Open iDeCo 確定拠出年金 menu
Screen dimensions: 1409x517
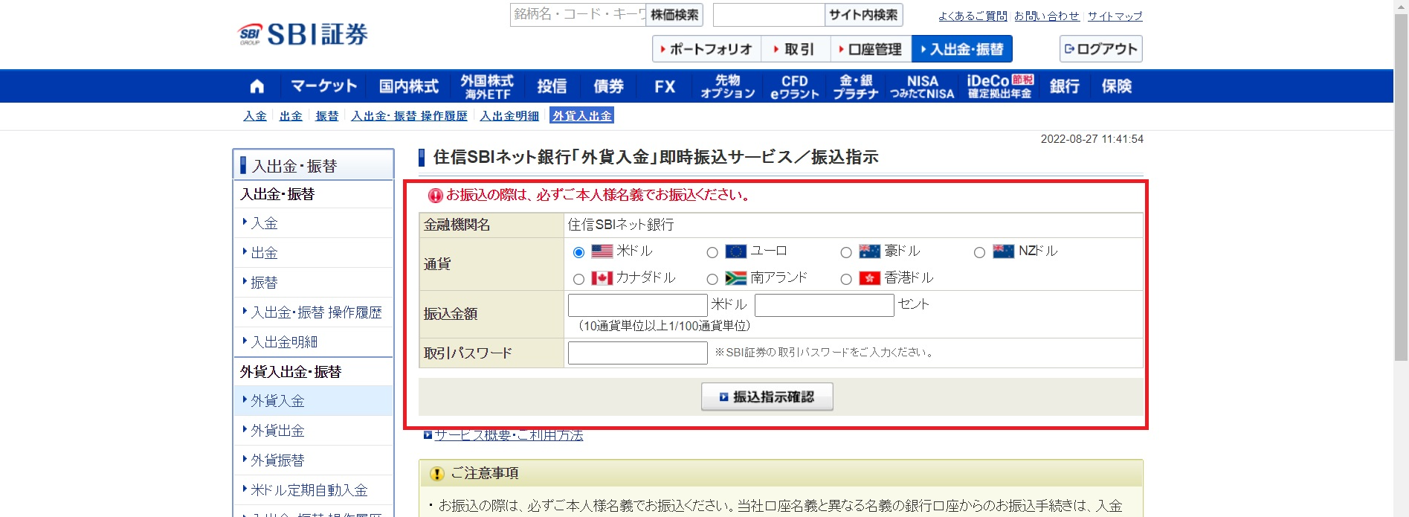tap(1000, 86)
